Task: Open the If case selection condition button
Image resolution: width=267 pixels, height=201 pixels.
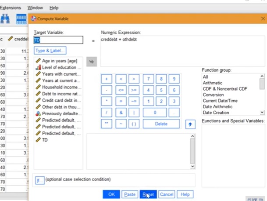Action: [39, 180]
